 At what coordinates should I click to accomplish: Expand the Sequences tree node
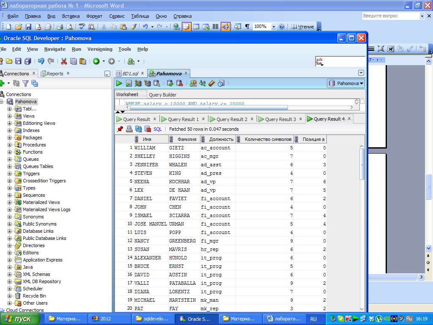tap(10, 195)
